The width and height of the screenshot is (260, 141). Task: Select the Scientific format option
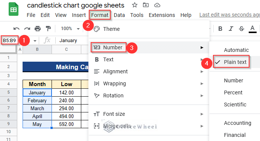pyautogui.click(x=235, y=105)
